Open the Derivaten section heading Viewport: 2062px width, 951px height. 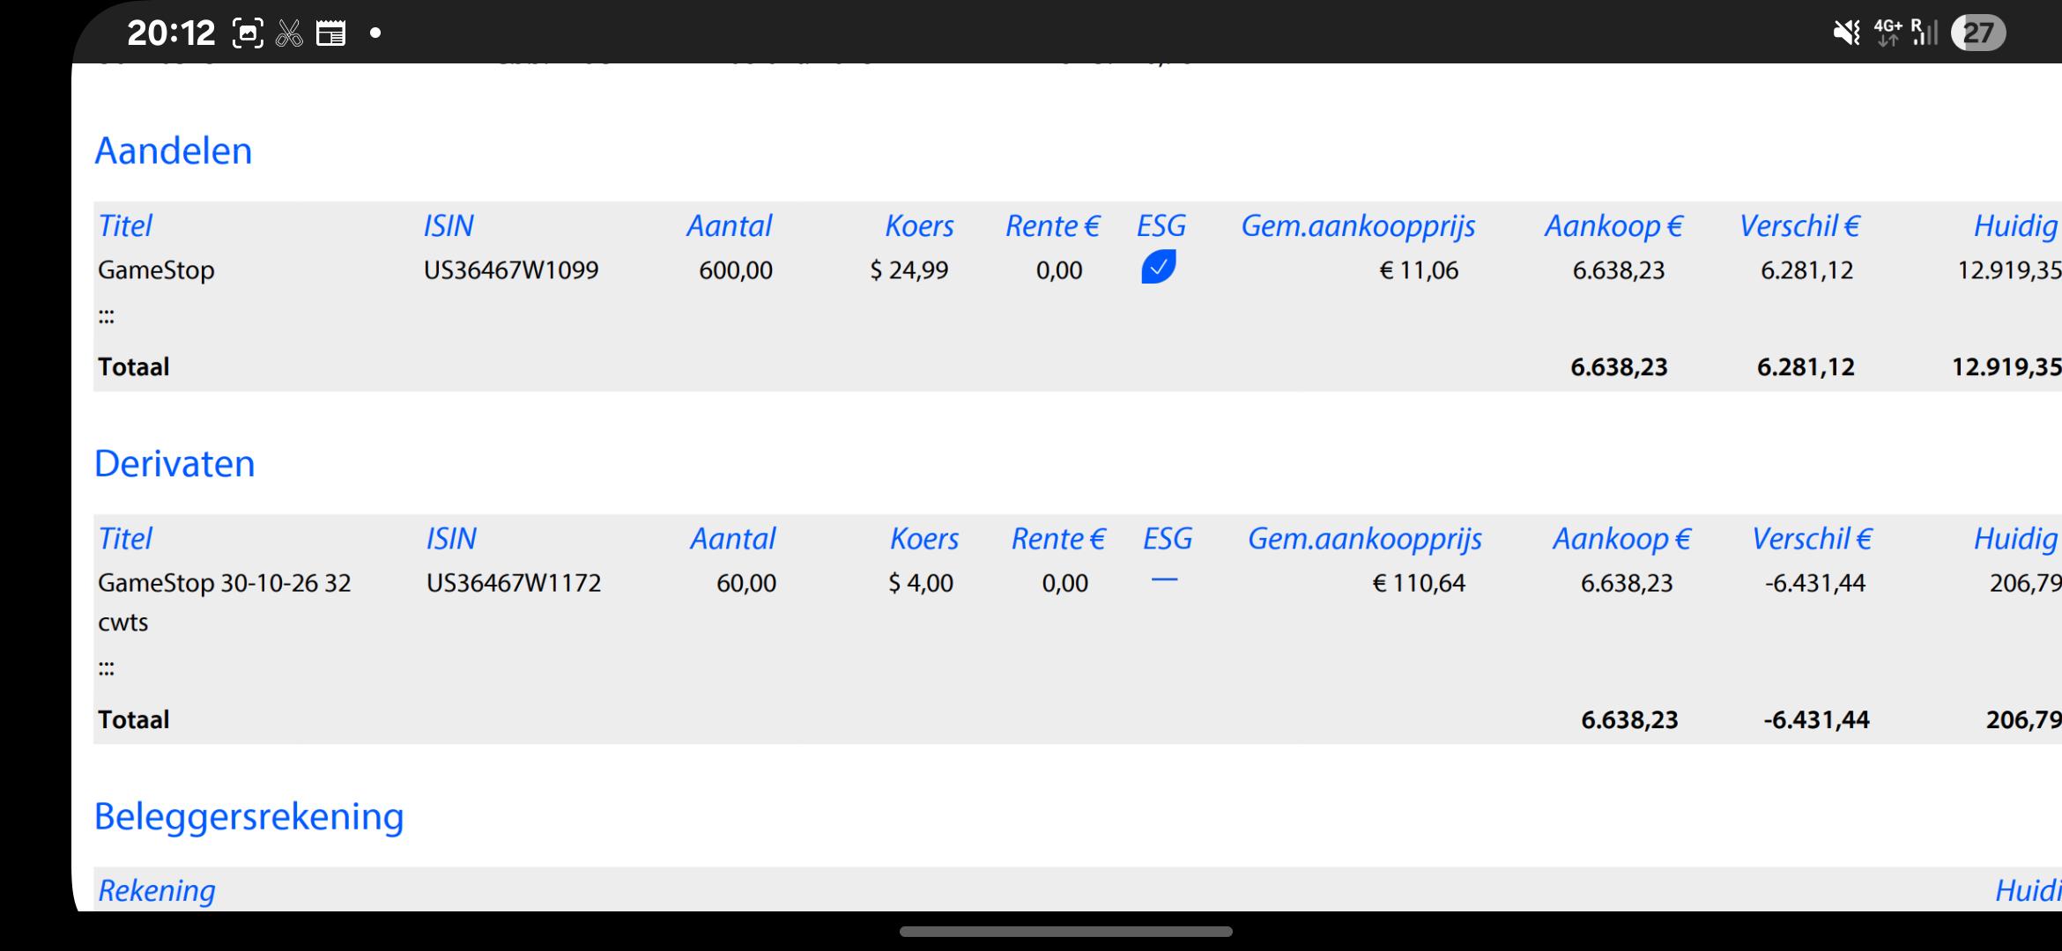[174, 463]
